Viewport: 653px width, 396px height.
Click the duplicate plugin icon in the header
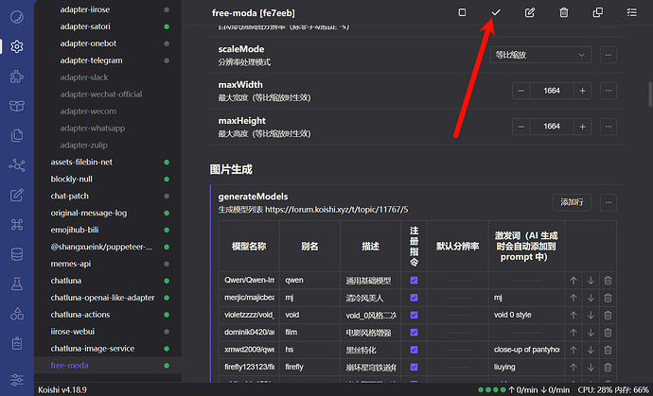[x=598, y=12]
